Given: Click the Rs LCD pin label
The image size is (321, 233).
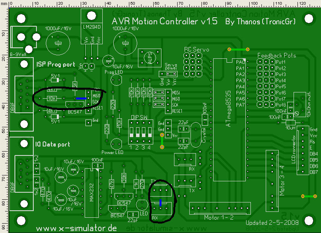Looking at the screenshot, I should point(312,141).
